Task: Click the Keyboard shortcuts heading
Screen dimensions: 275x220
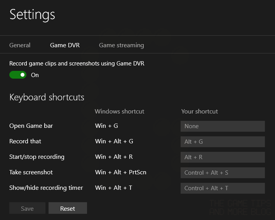Action: pyautogui.click(x=47, y=97)
